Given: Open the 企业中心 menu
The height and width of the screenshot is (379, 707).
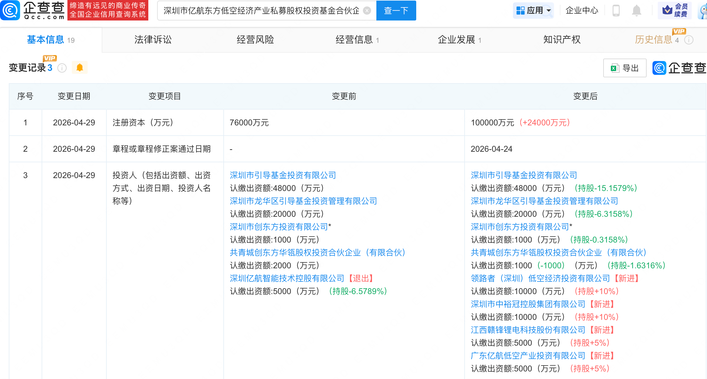Looking at the screenshot, I should [582, 11].
